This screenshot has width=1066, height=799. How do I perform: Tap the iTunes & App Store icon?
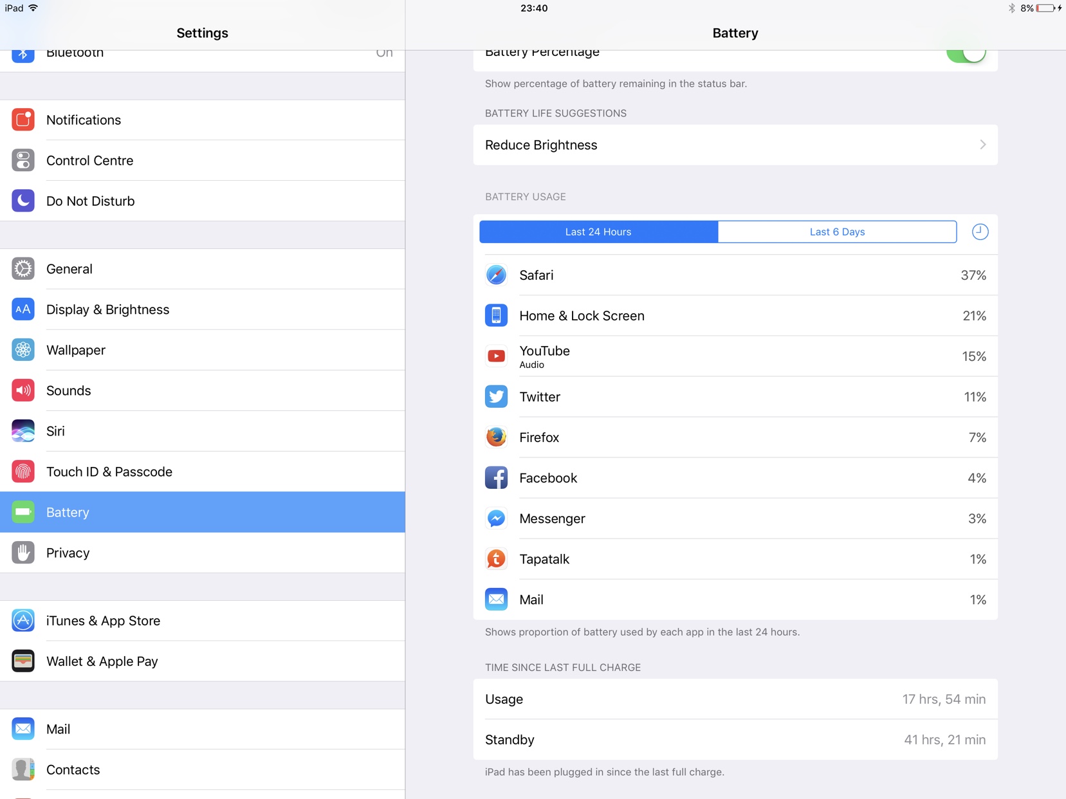coord(23,621)
